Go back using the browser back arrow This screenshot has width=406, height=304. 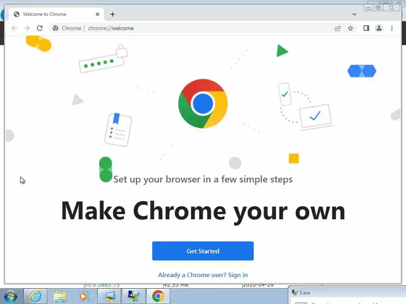(x=14, y=28)
